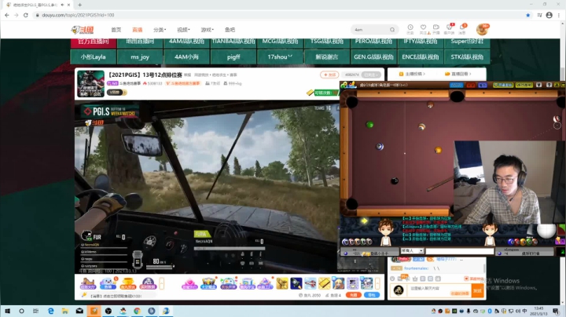Open the Edge browser from the taskbar
The width and height of the screenshot is (566, 317).
(50, 311)
